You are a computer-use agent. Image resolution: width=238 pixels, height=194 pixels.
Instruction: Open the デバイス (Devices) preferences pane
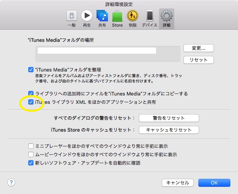click(x=150, y=19)
